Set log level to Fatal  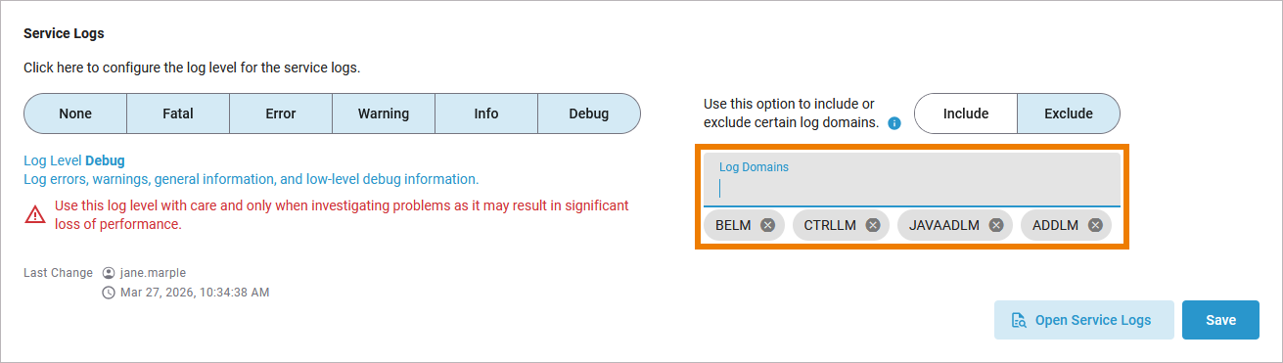pyautogui.click(x=178, y=113)
